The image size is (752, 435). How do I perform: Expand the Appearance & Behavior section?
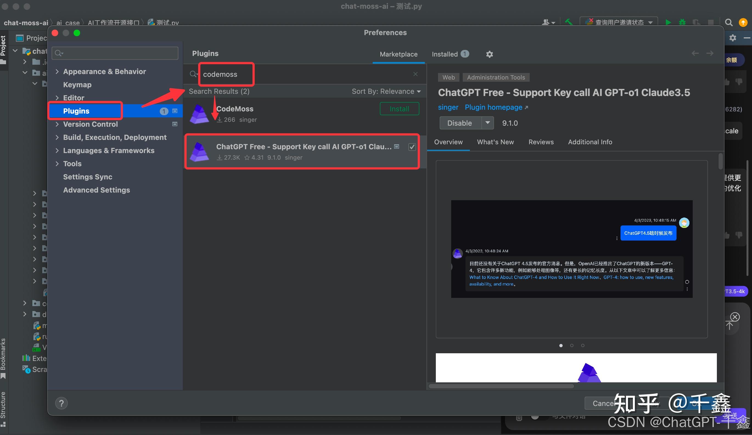58,71
